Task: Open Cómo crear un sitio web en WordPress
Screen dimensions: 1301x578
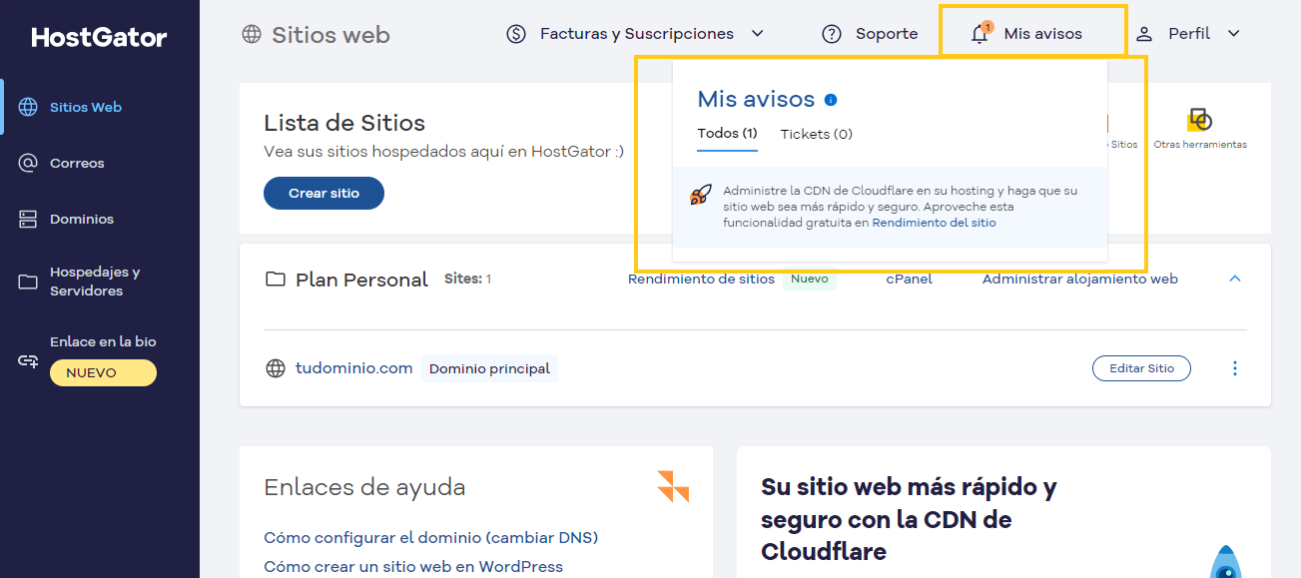Action: [413, 567]
